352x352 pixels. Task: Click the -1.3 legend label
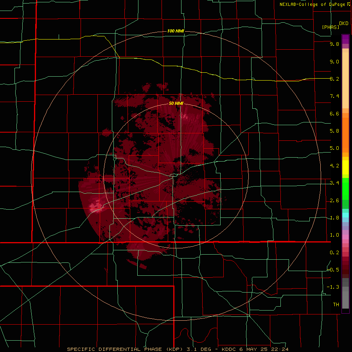(x=333, y=287)
